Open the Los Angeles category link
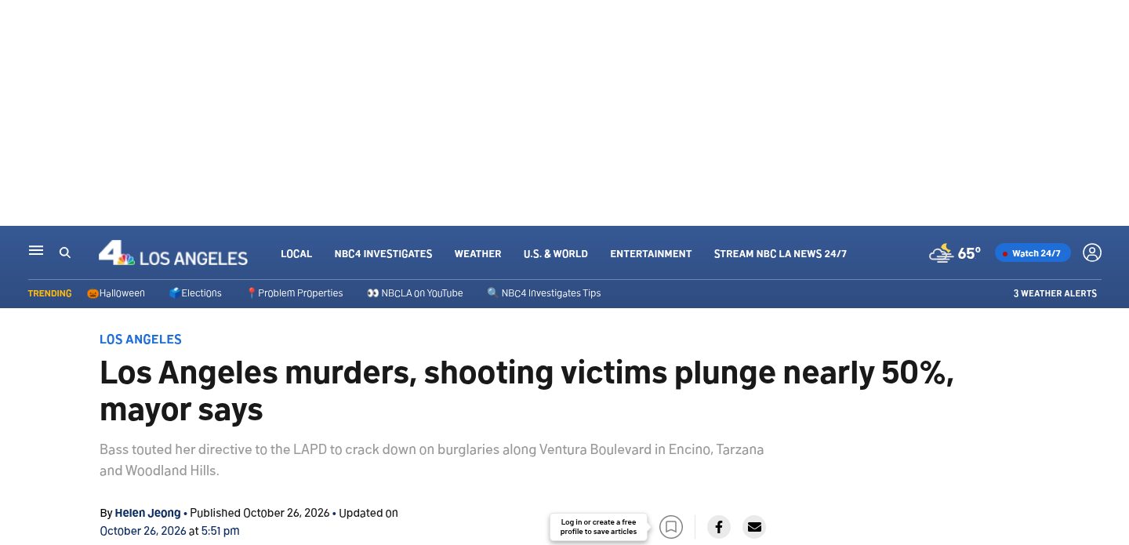The image size is (1129, 545). point(140,340)
